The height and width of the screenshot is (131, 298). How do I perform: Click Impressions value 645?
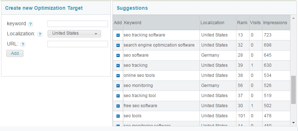point(268,55)
